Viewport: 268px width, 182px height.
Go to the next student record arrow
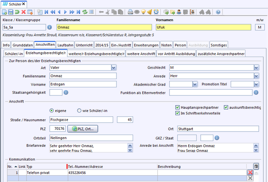tap(65, 12)
